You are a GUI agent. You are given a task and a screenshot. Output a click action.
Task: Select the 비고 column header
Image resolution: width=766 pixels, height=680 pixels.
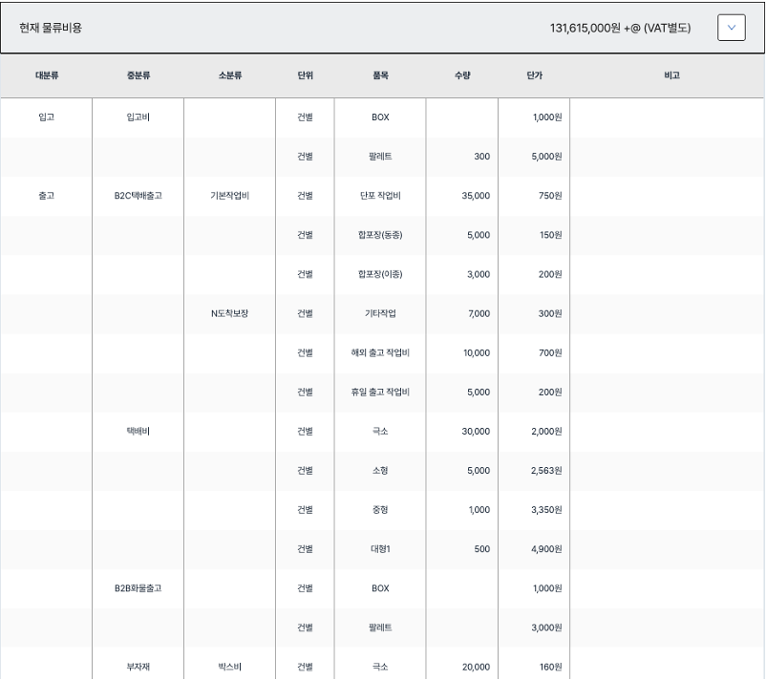[671, 75]
